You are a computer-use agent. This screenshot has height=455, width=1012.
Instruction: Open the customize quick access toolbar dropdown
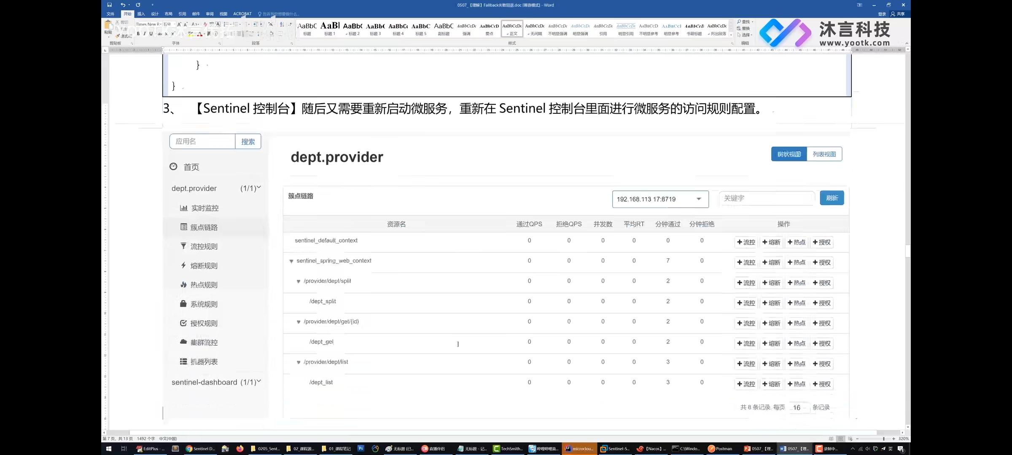153,5
